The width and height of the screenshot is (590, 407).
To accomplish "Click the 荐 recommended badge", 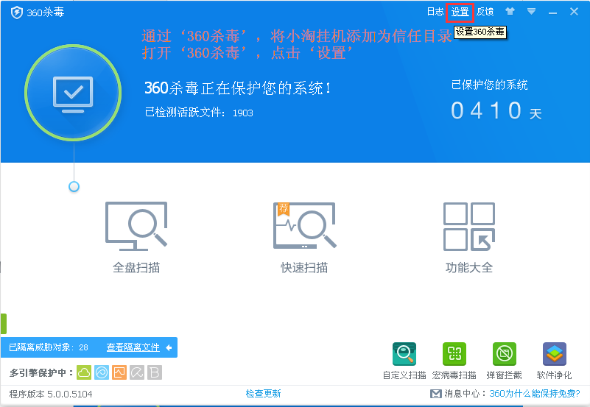I will tap(284, 208).
